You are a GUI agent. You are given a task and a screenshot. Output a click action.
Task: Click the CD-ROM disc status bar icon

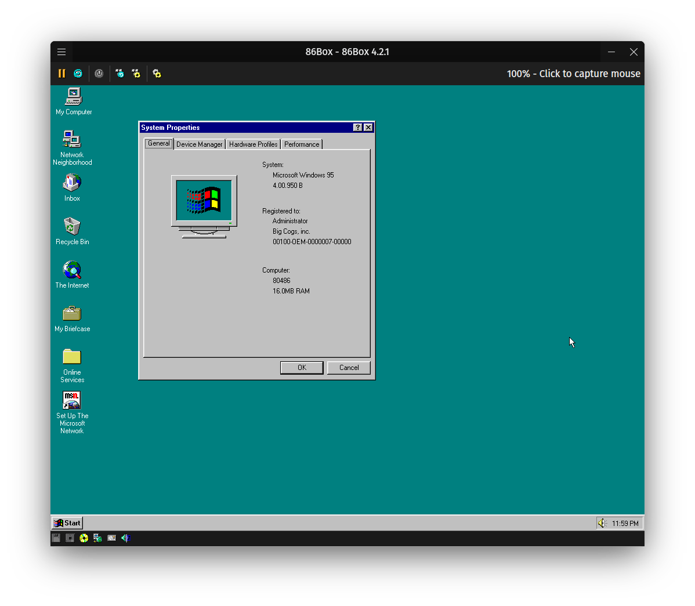pyautogui.click(x=84, y=538)
